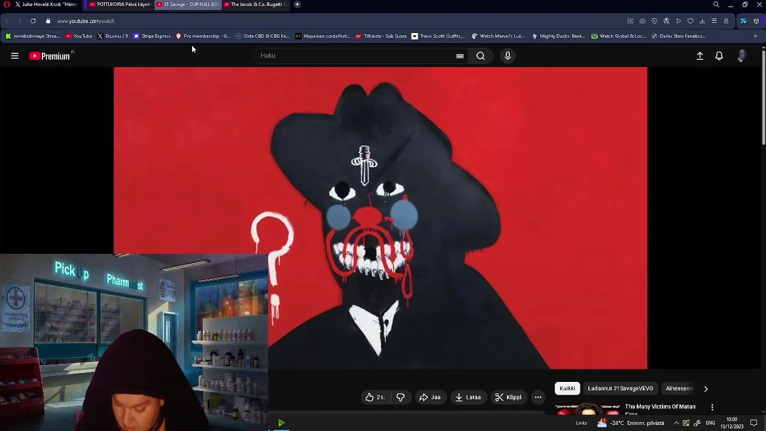Viewport: 766px width, 431px height.
Task: Bookmark the page with heart icon
Action: [690, 21]
